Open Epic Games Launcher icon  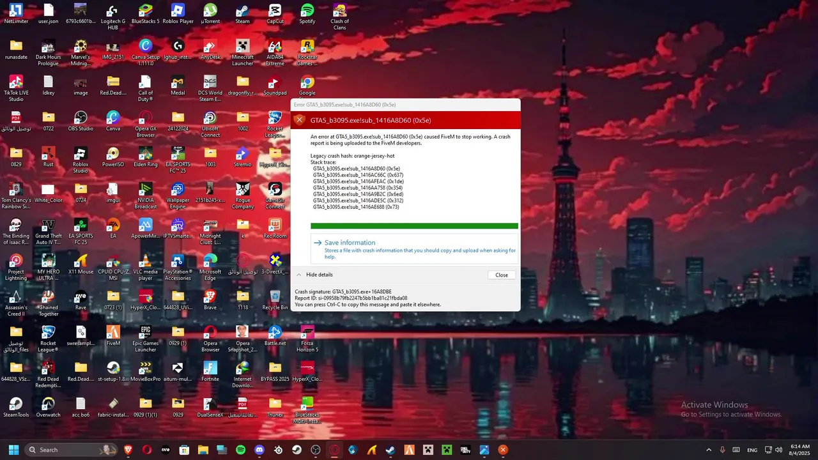(x=146, y=339)
